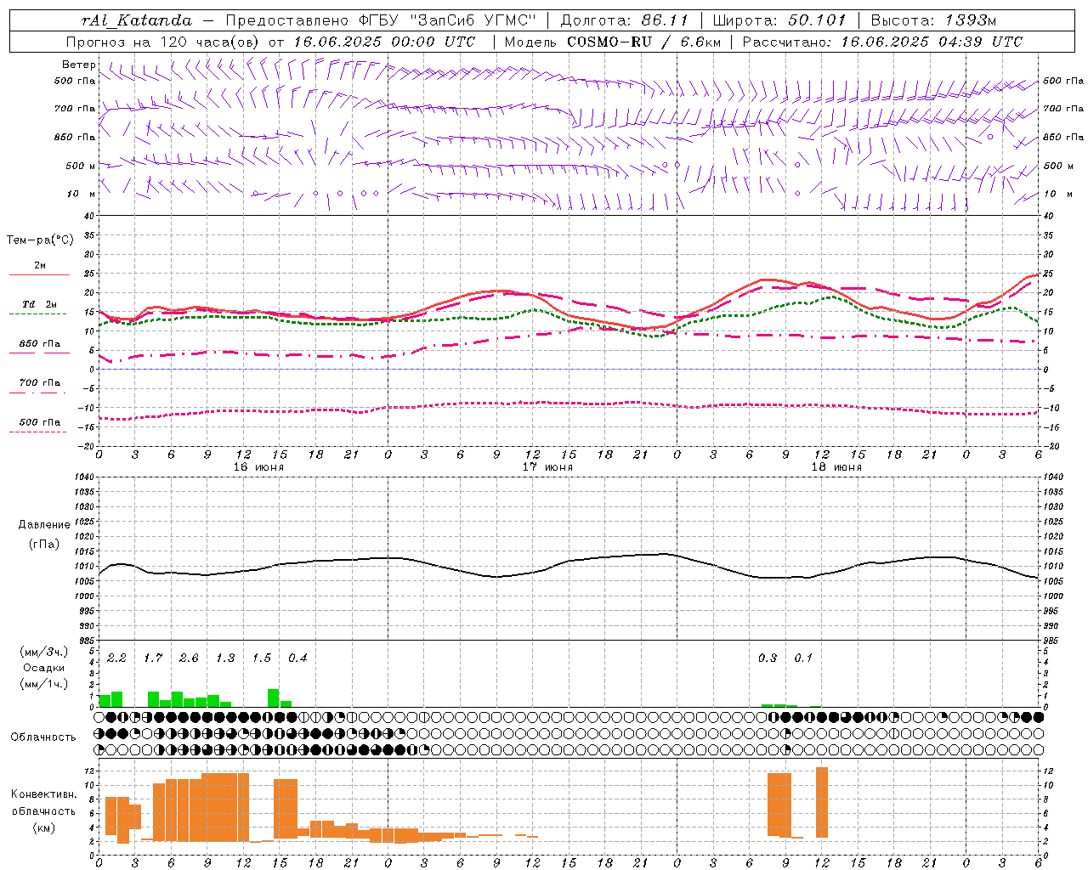Click the Высота: 1393м header field

[933, 20]
